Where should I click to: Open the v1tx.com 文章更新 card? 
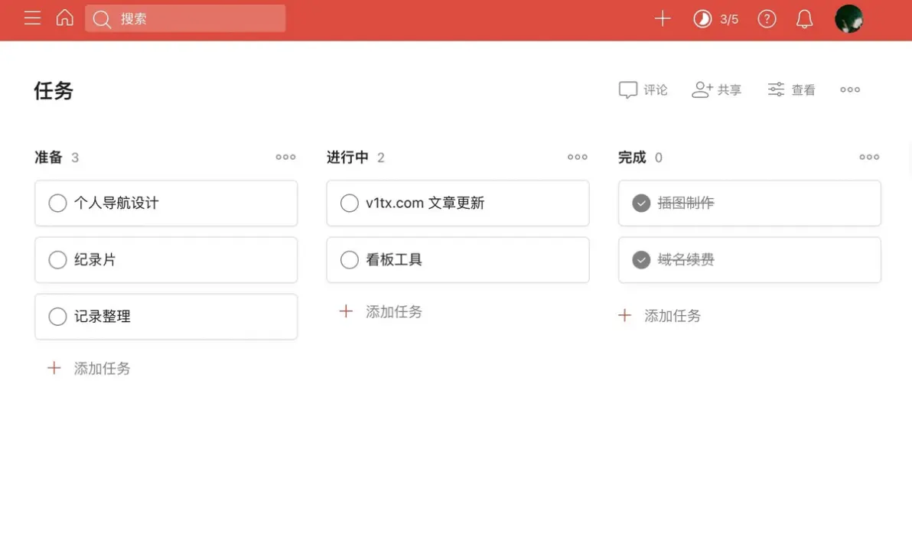point(458,203)
